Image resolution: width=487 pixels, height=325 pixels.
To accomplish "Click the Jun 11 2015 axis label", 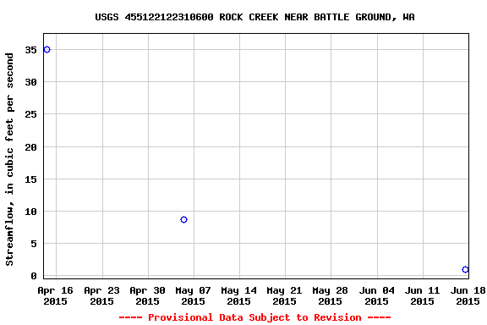I will click(x=423, y=295).
